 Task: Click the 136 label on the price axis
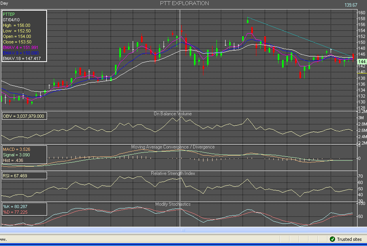362,84
